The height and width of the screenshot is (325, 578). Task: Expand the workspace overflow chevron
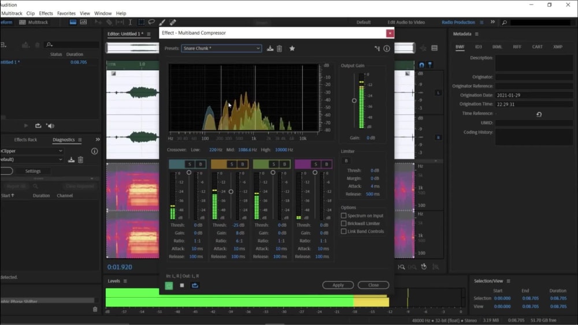point(492,22)
